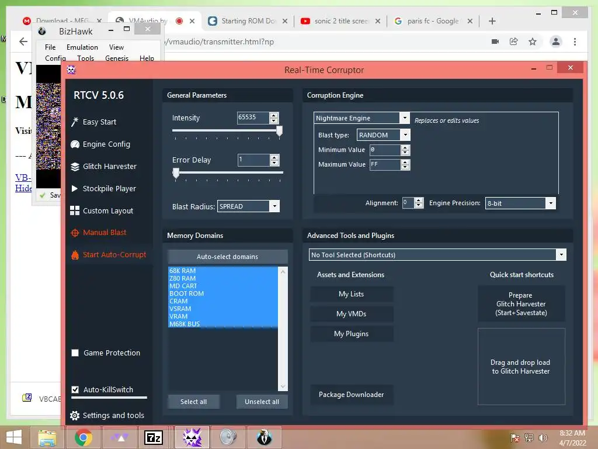598x449 pixels.
Task: Expand the Nightmare Engine dropdown
Action: click(x=405, y=118)
